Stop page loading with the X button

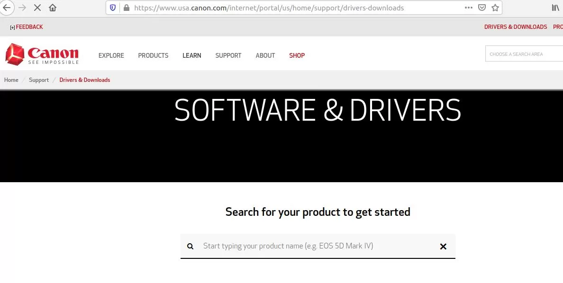[x=37, y=8]
